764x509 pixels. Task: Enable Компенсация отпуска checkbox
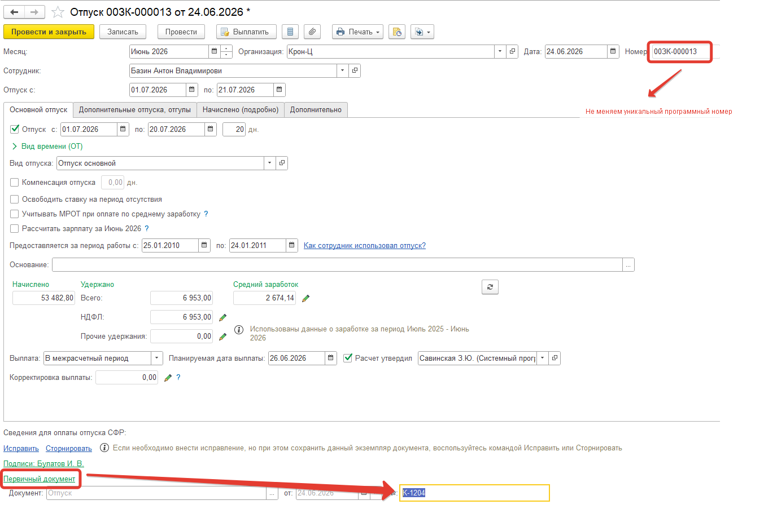tap(15, 182)
